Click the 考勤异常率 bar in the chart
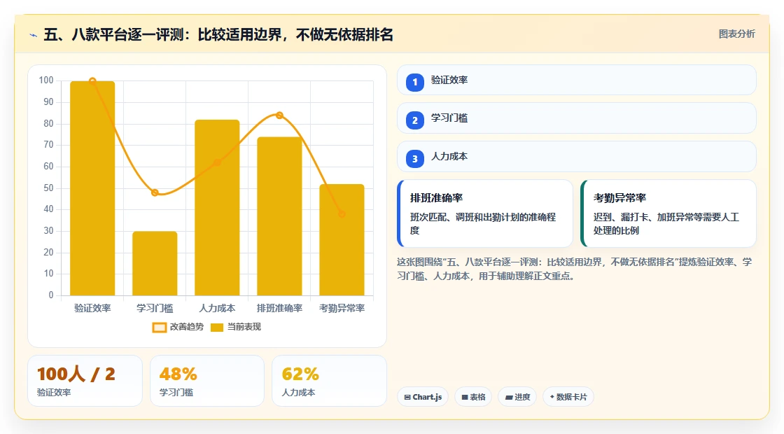 342,240
